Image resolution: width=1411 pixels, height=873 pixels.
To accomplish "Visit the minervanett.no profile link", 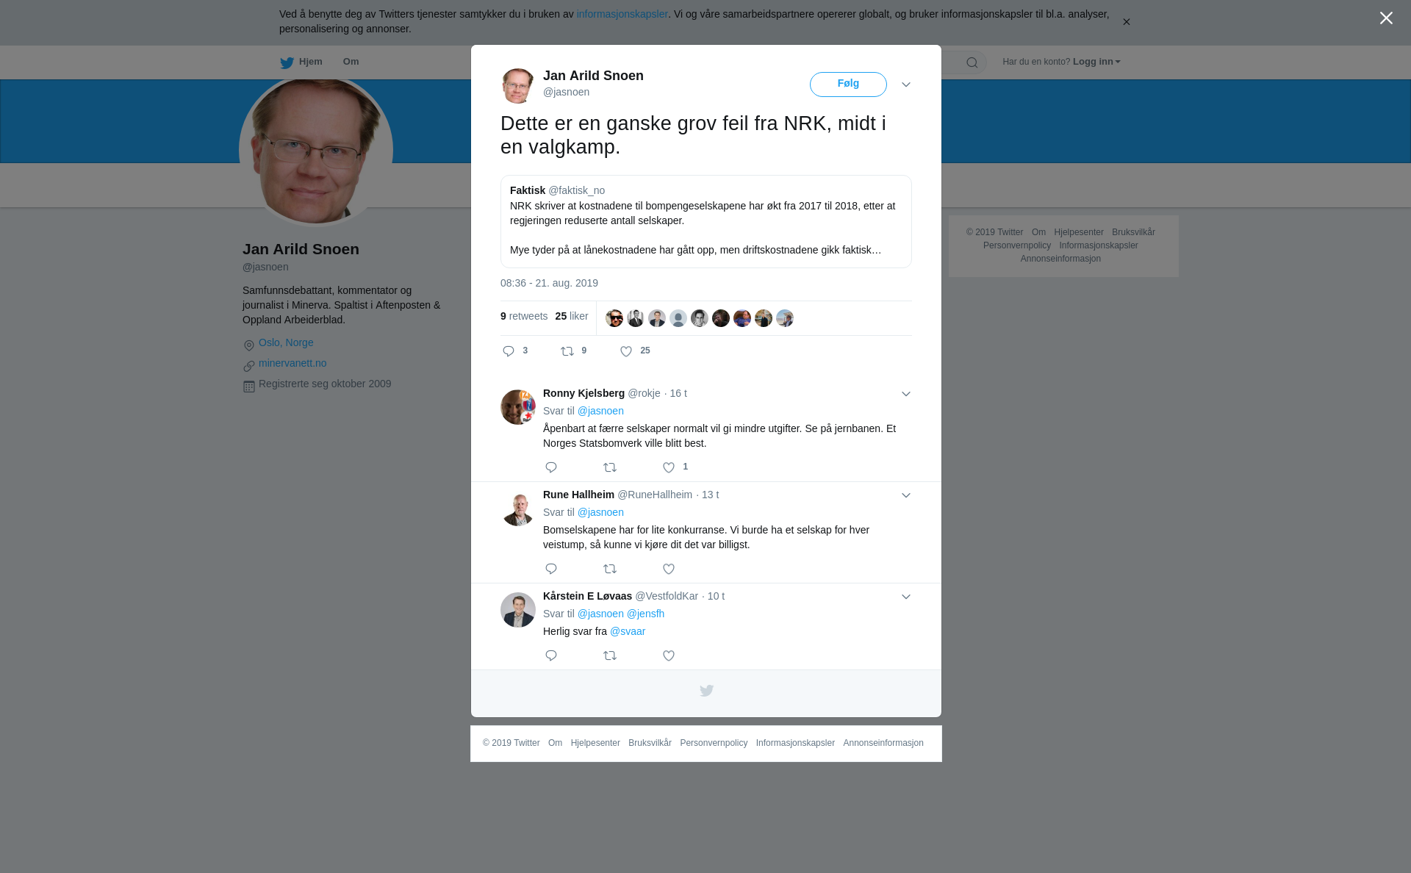I will (292, 363).
